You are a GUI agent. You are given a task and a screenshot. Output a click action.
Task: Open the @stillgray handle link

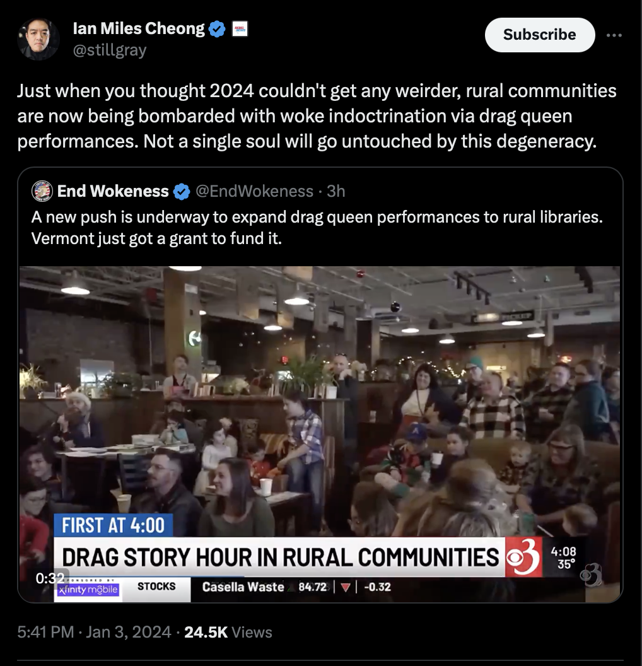pos(110,50)
